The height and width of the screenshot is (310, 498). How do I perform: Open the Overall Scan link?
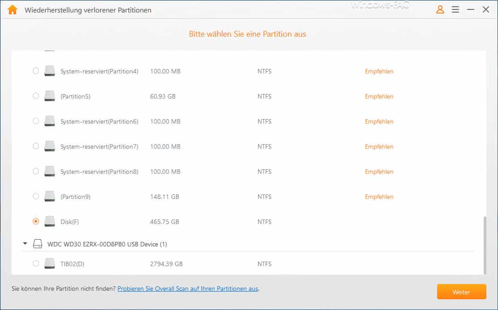188,288
